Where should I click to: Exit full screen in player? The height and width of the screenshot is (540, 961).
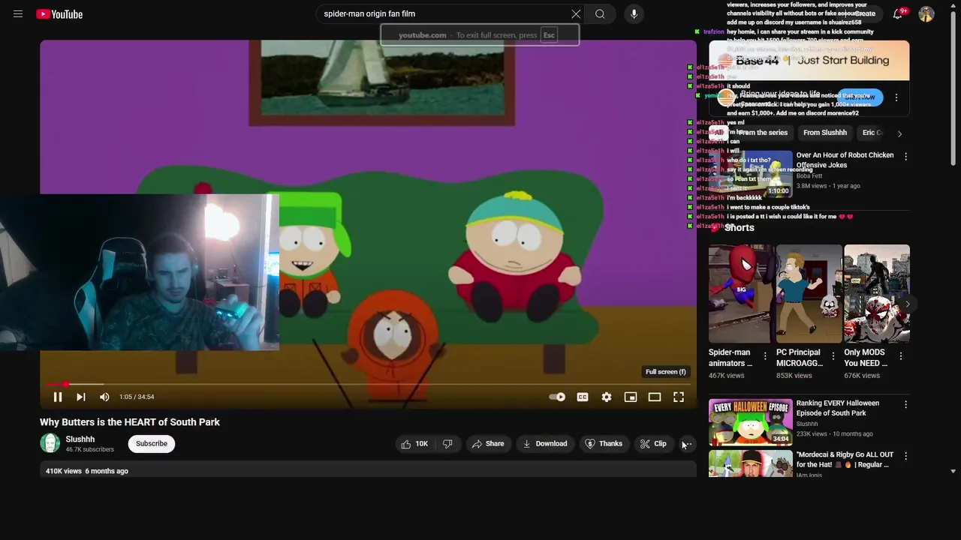point(679,397)
